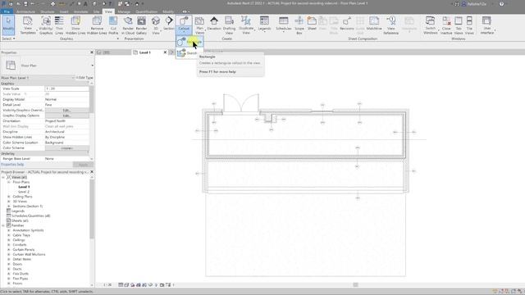Switch to the Level 1 view tab
Screen dimensions: 525x295
point(145,52)
